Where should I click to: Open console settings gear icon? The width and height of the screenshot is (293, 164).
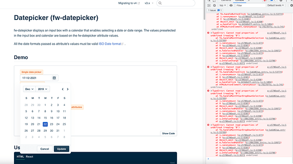point(291,6)
